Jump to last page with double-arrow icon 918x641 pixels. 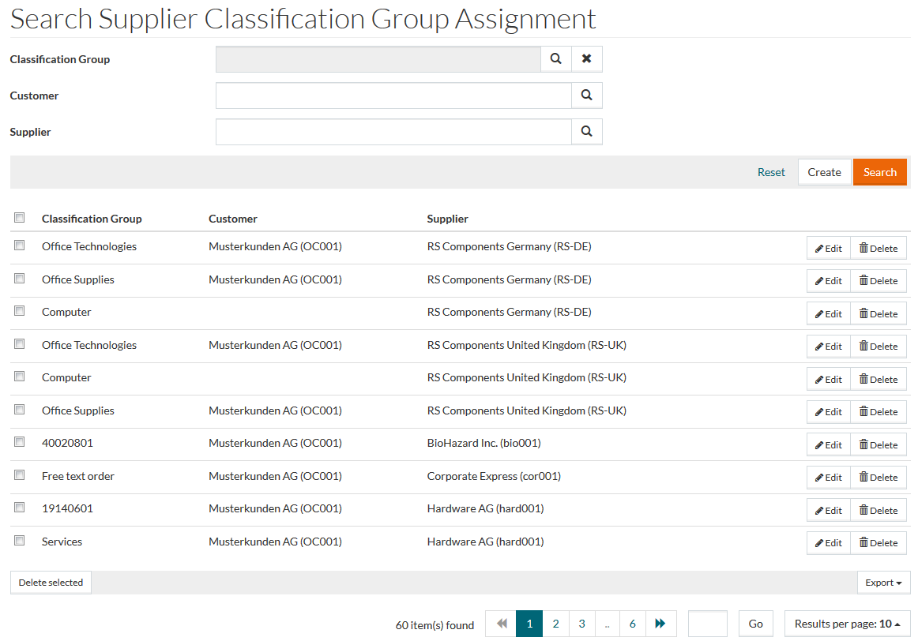click(x=660, y=624)
